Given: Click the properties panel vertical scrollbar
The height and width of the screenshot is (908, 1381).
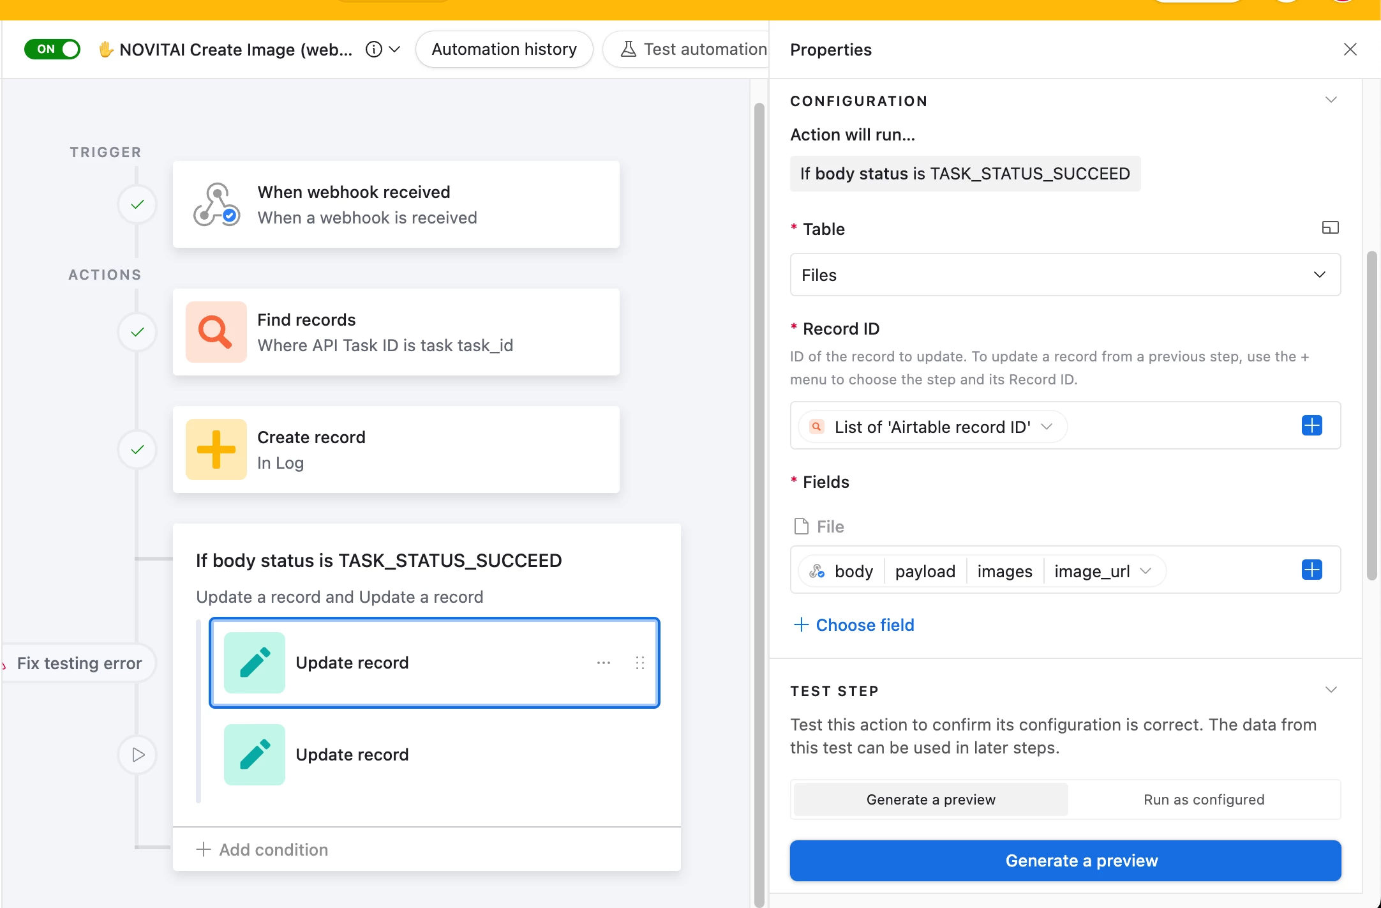Looking at the screenshot, I should tap(1371, 415).
